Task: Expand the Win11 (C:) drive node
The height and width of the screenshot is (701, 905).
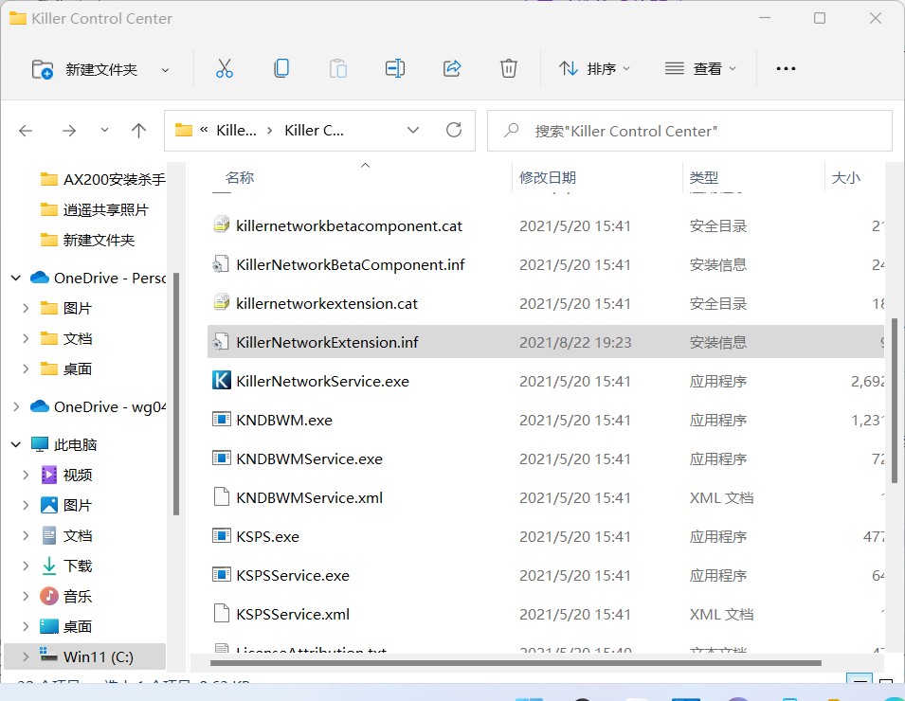Action: (26, 656)
